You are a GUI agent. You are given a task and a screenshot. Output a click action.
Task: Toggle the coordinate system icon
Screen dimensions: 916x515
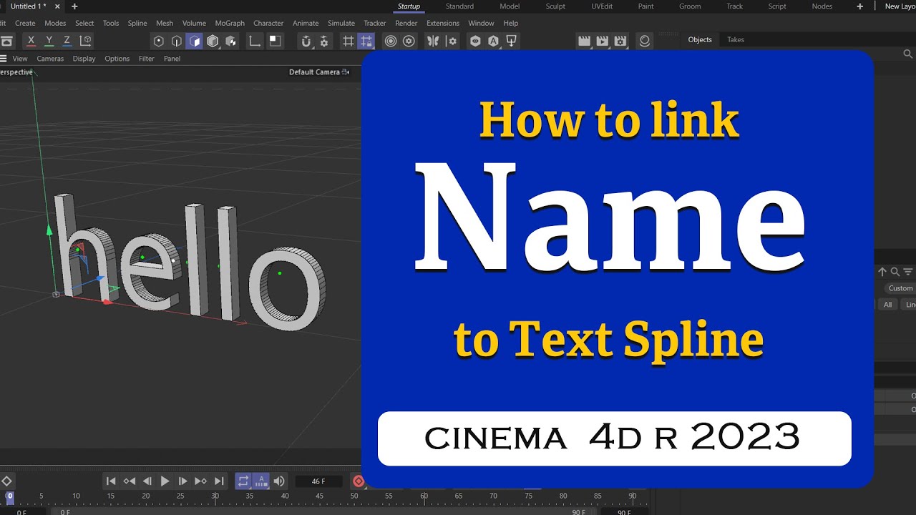pos(85,41)
